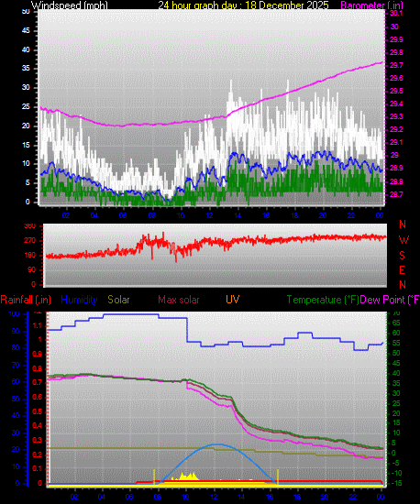420x504 pixels.
Task: Click the '65' temperature axis value
Action: click(396, 323)
